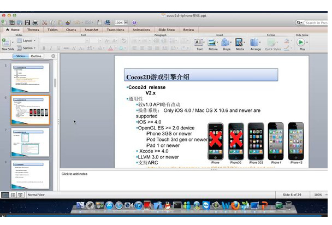Switch to the Home ribbon tab

[13, 29]
